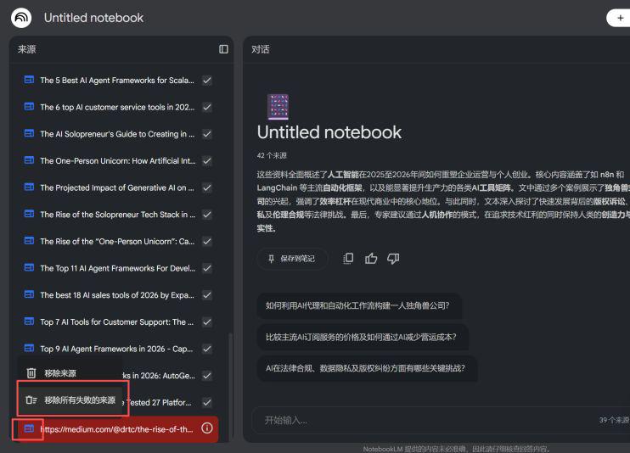630x453 pixels.
Task: Uncheck The 5 Best AI Agent Frameworks source
Action: (207, 81)
